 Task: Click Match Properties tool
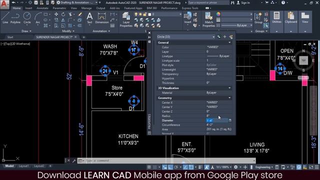pos(209,19)
